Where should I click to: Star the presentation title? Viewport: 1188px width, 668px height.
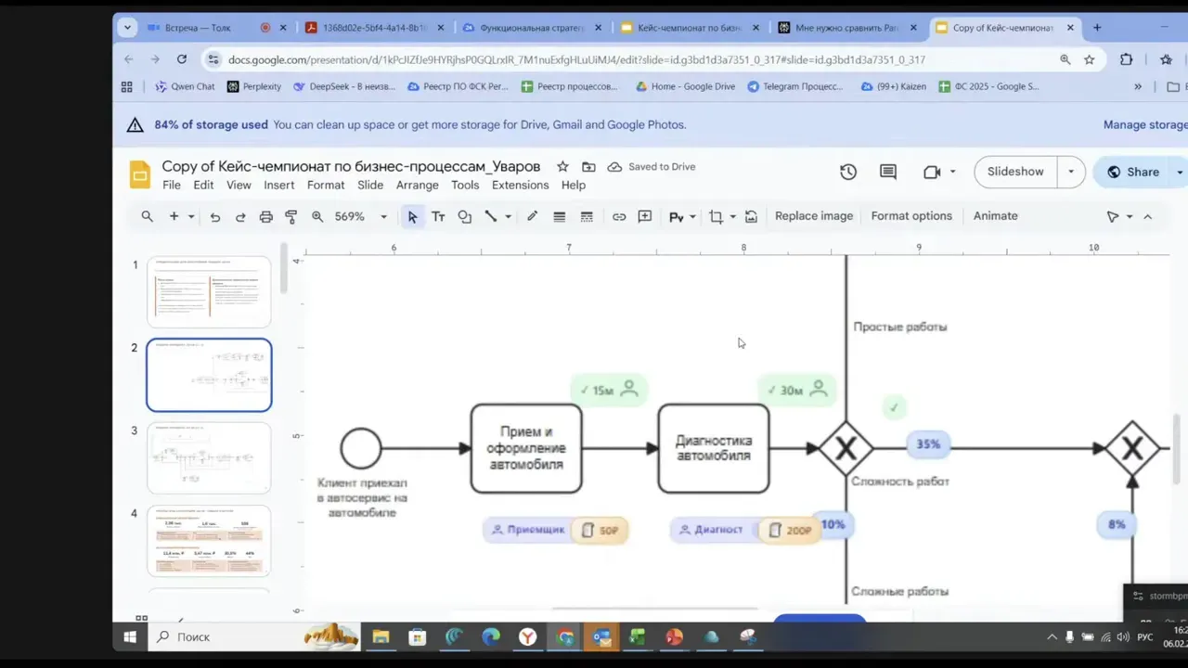pyautogui.click(x=562, y=167)
